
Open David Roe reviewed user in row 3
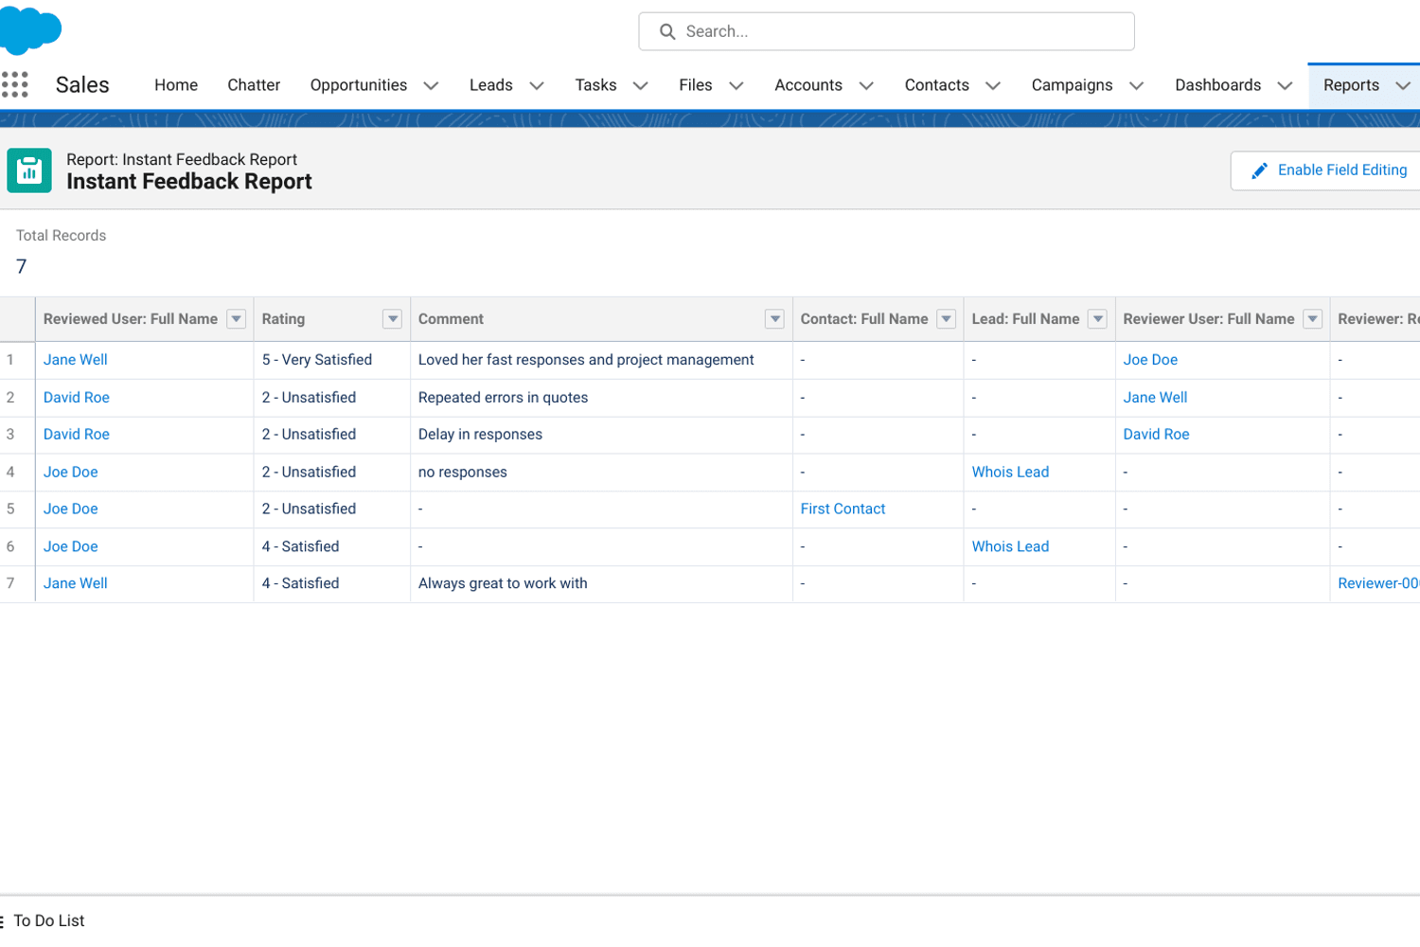(x=77, y=435)
